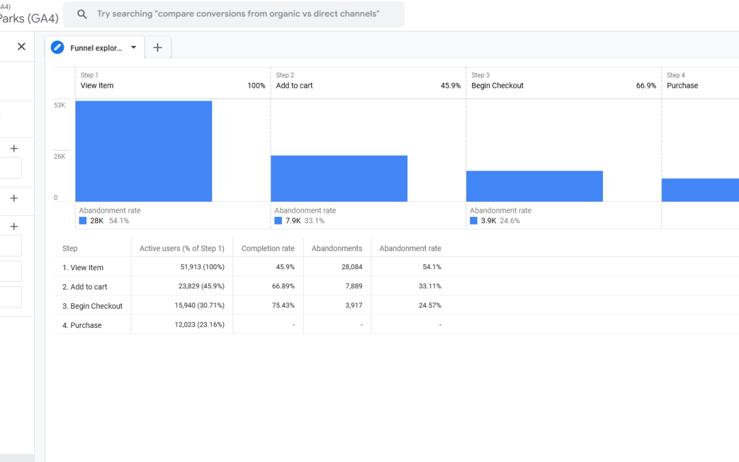The height and width of the screenshot is (462, 739).
Task: Click the Abandonment rate table column header
Action: pyautogui.click(x=411, y=248)
